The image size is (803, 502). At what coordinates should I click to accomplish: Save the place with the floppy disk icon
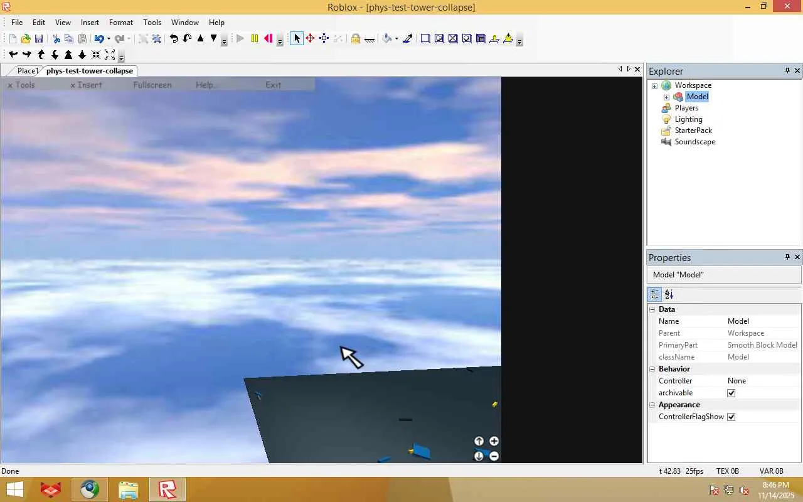(39, 39)
